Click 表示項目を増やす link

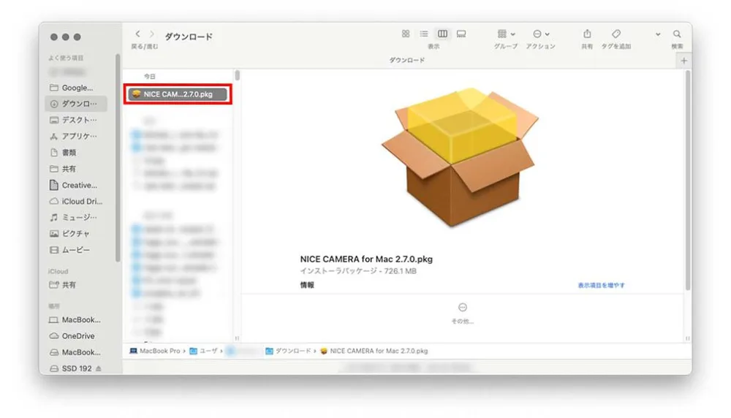tap(601, 285)
